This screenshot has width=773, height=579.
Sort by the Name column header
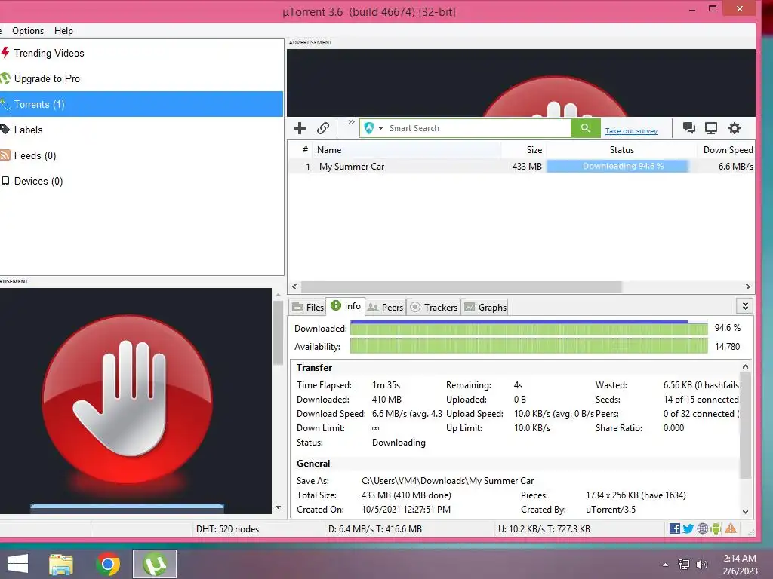tap(407, 150)
